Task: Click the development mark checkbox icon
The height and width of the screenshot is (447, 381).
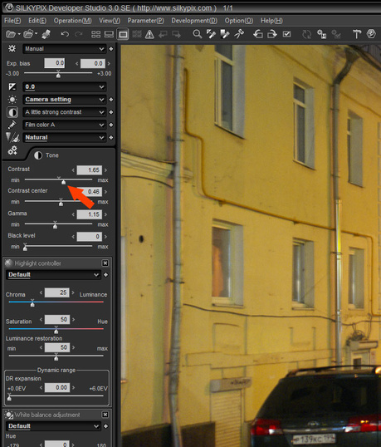Action: click(x=286, y=34)
